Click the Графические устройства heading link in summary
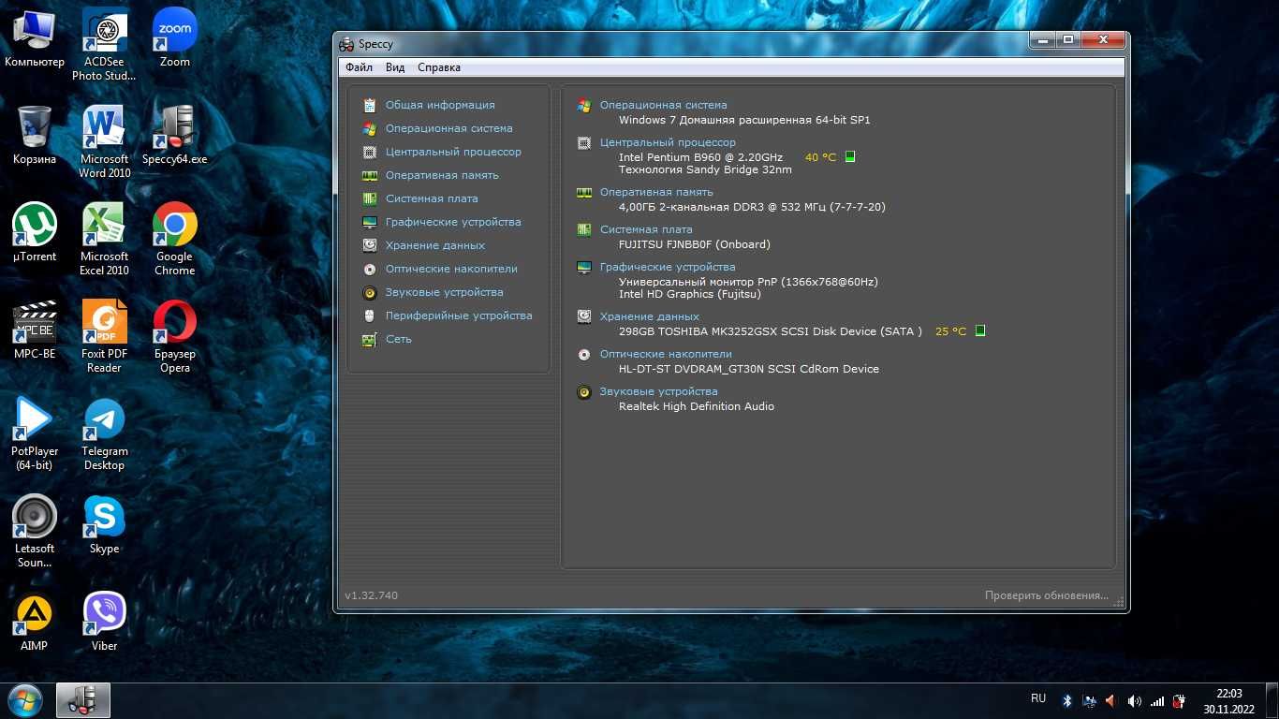 [668, 267]
